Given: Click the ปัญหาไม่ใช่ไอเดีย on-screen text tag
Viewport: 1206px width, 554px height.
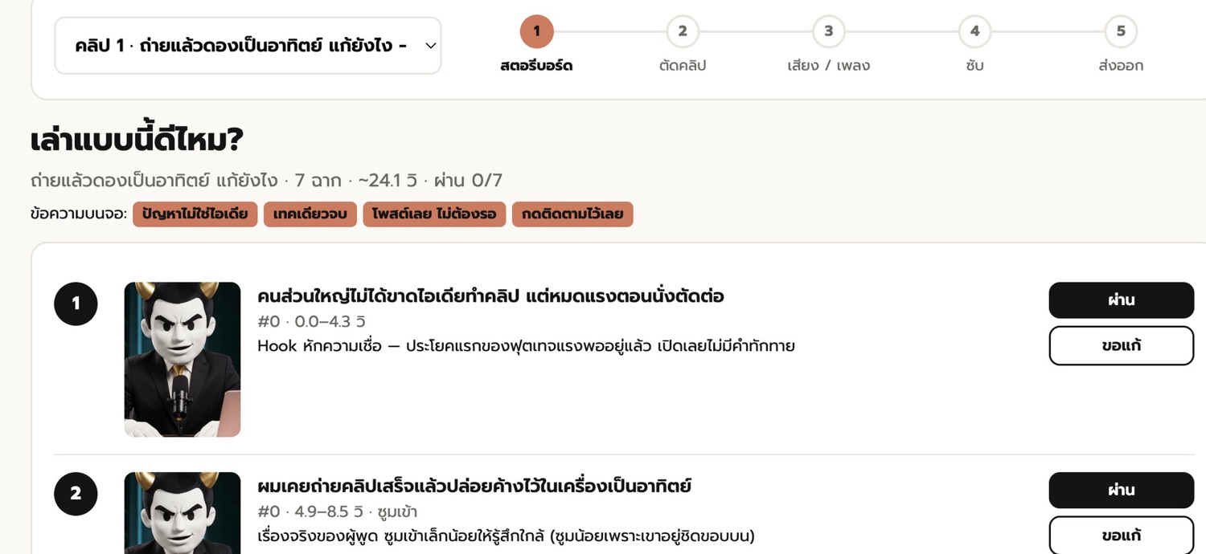Looking at the screenshot, I should [195, 214].
